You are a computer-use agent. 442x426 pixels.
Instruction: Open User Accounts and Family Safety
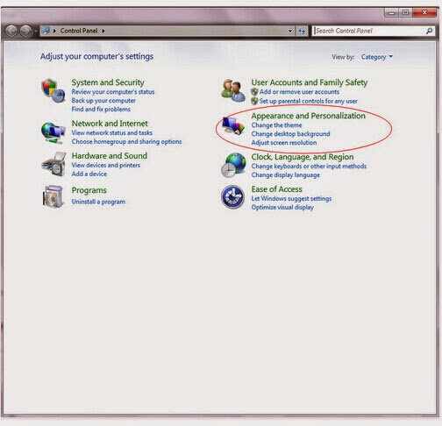[x=310, y=82]
